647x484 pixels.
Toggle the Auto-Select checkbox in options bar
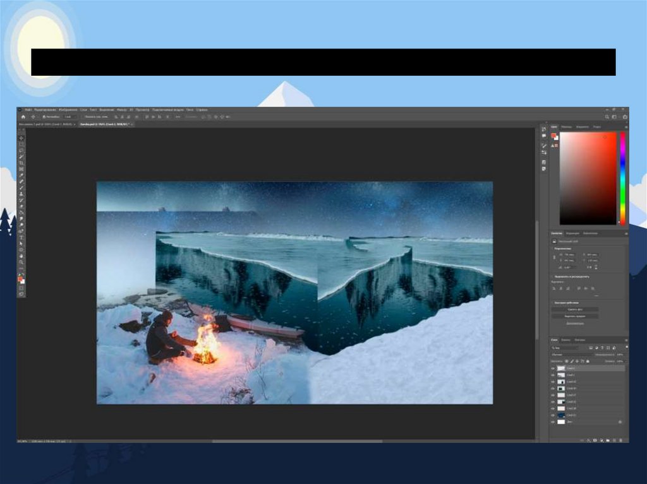click(44, 117)
